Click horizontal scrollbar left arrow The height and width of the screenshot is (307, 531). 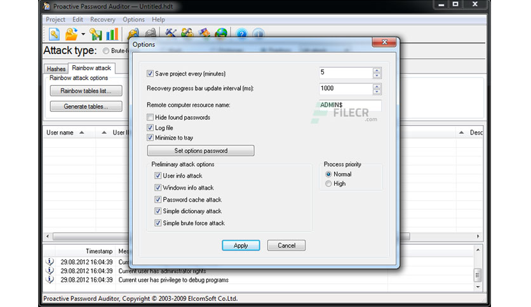pyautogui.click(x=48, y=236)
